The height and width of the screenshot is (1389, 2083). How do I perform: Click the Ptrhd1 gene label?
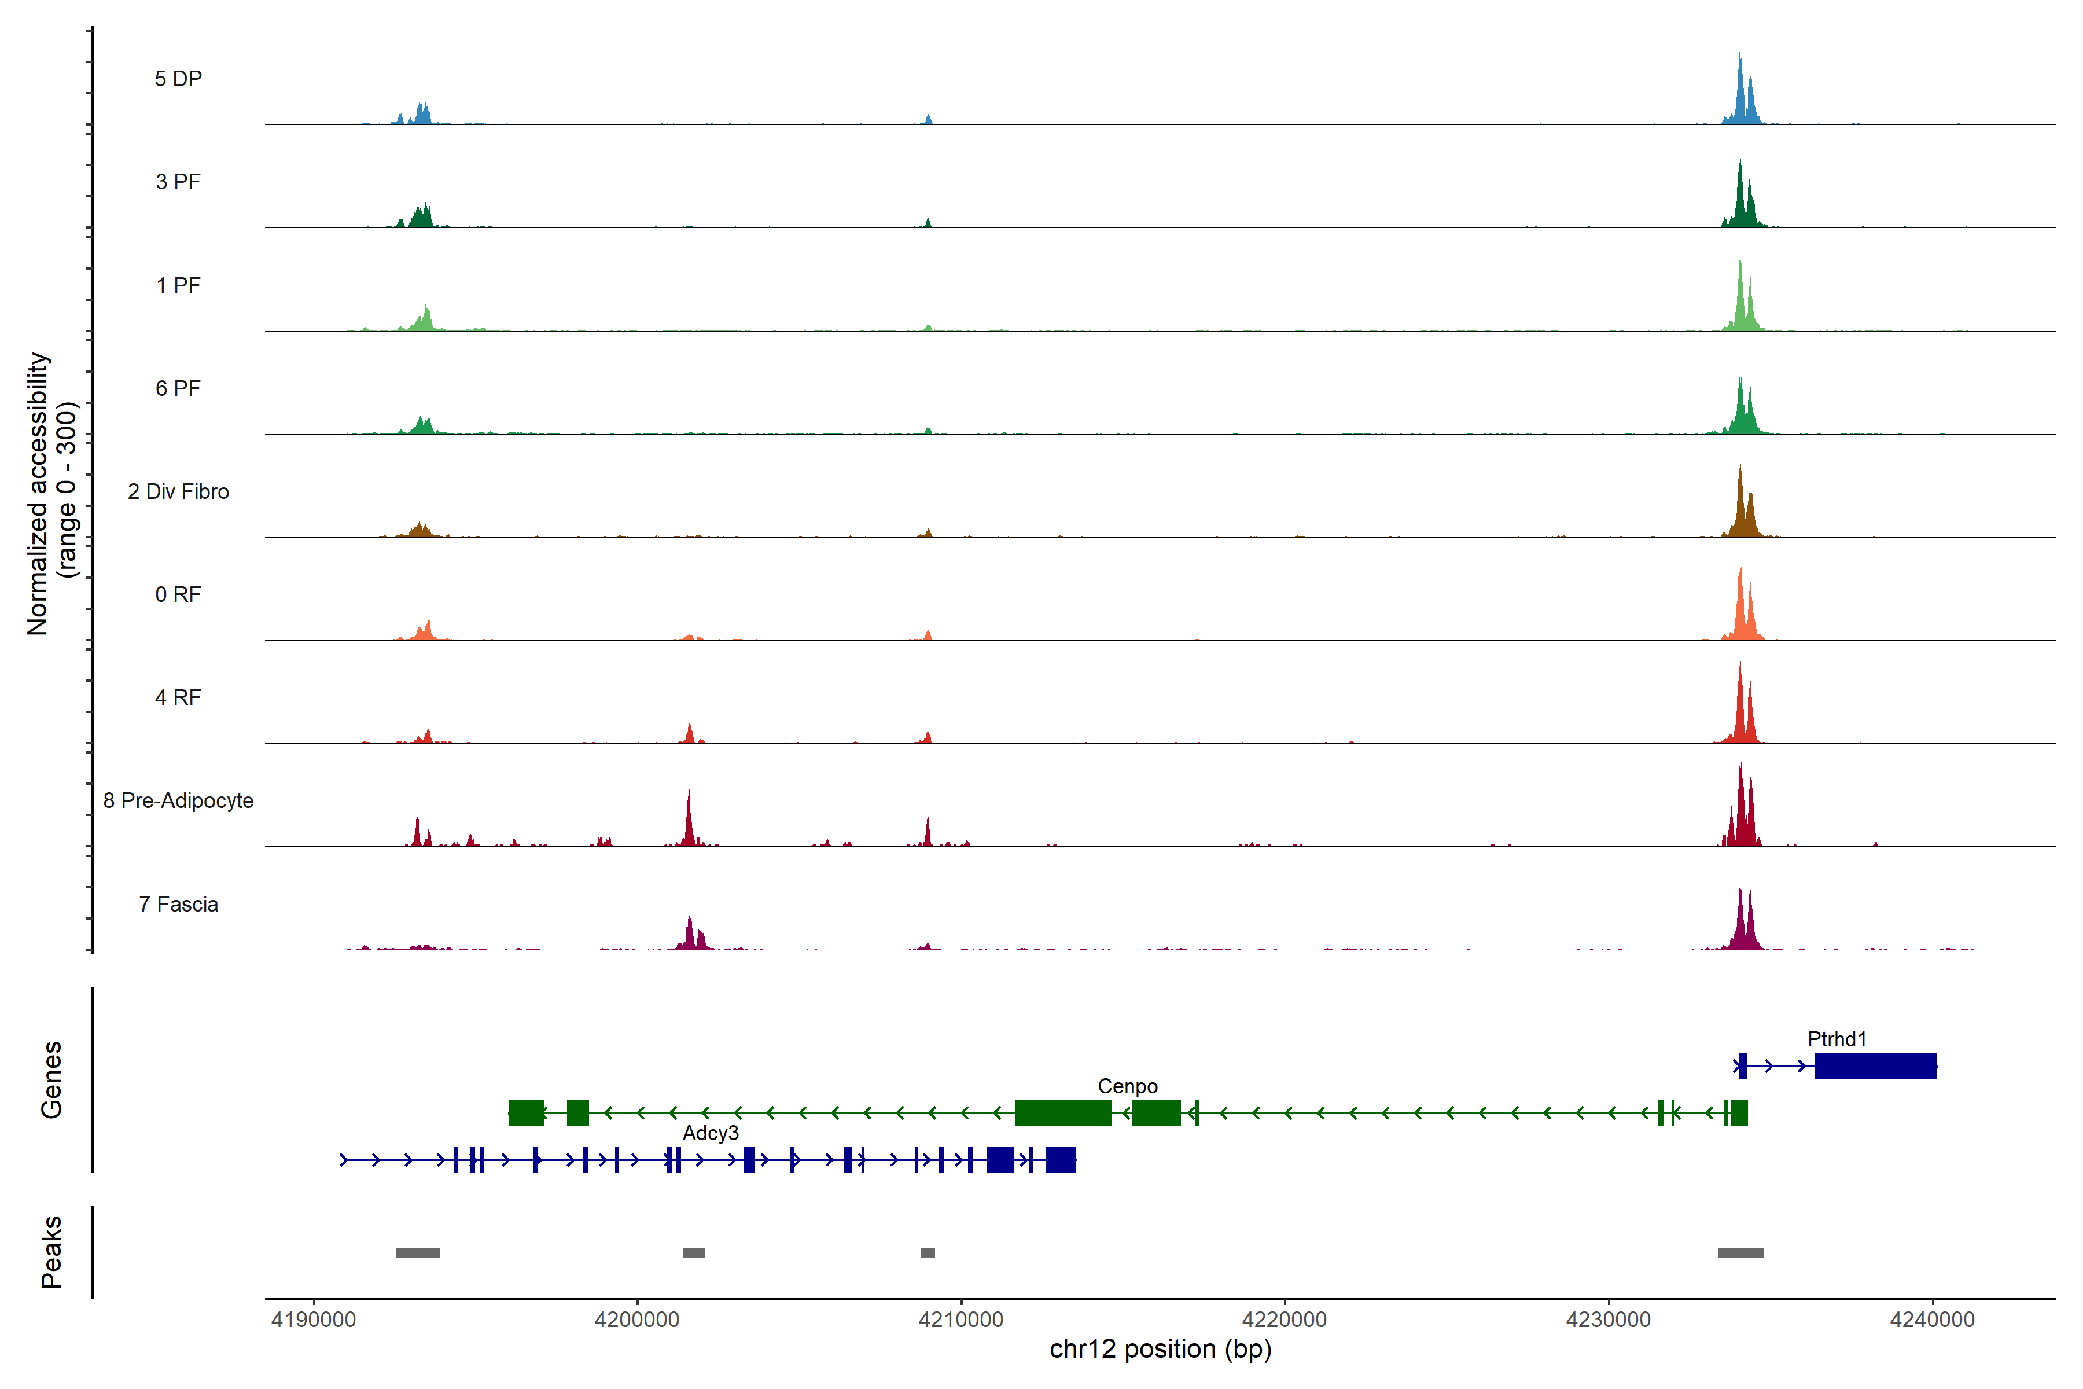[x=1837, y=1039]
